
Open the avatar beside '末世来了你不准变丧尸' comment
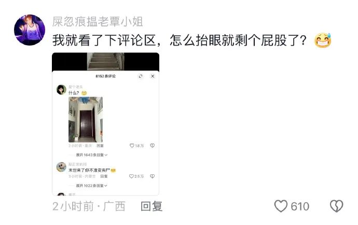(61, 167)
